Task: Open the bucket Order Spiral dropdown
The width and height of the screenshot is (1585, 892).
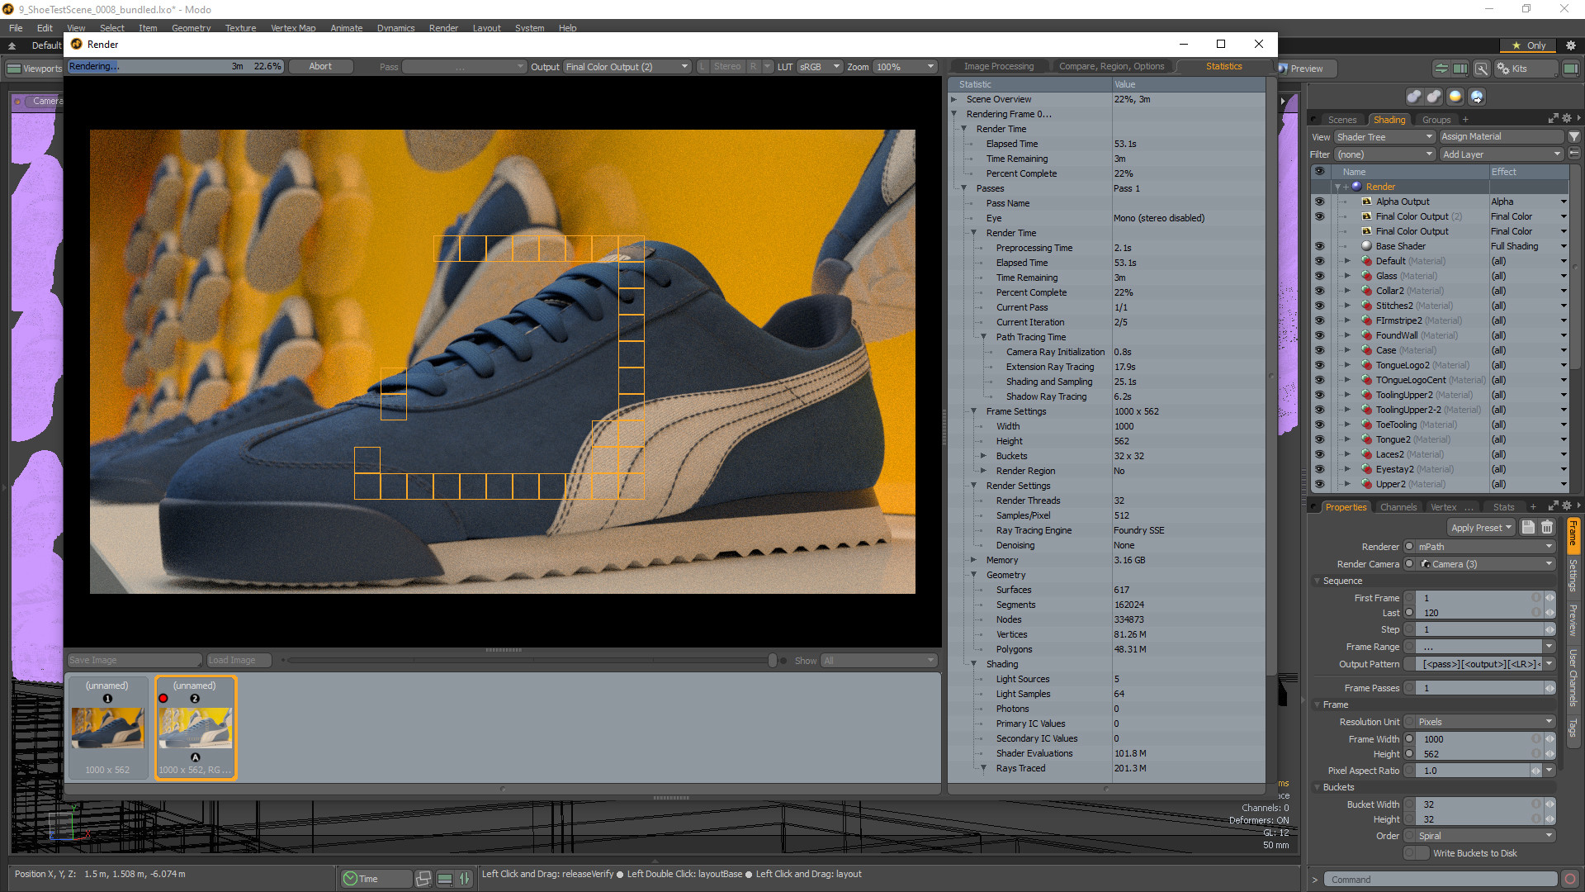Action: 1485,836
